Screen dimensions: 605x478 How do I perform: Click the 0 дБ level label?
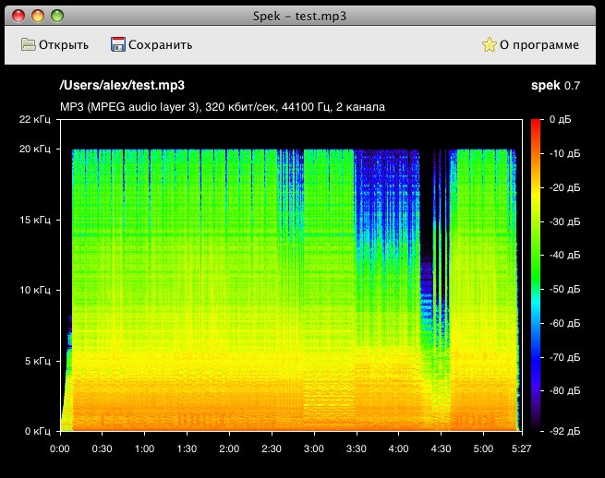point(561,120)
